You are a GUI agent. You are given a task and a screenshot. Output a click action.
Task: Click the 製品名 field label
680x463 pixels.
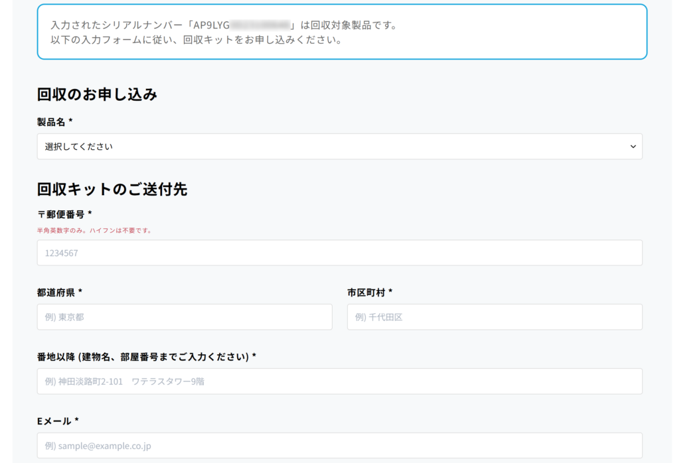(x=52, y=122)
